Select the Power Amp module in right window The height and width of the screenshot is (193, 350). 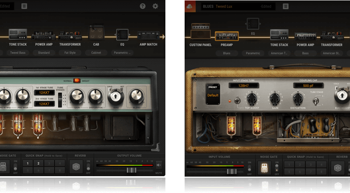click(305, 36)
